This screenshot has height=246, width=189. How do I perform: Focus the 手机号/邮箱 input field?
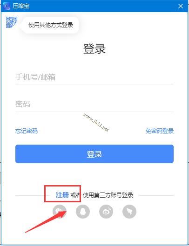tap(94, 77)
